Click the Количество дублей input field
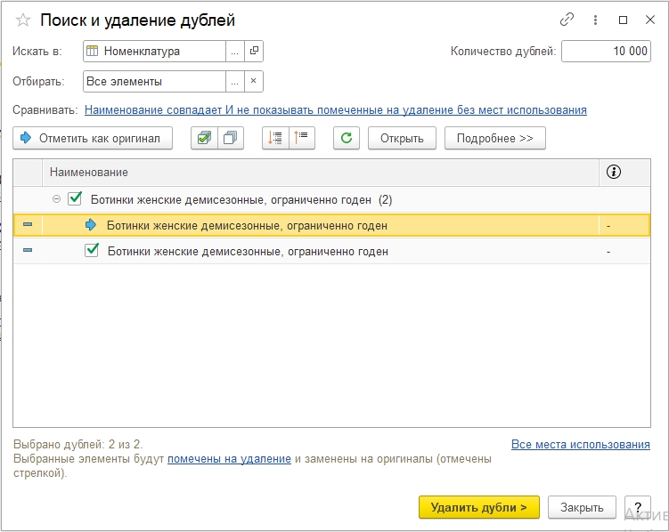This screenshot has width=669, height=532. click(608, 51)
